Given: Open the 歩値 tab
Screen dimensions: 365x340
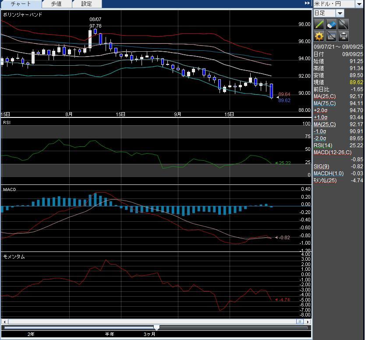Looking at the screenshot, I should pos(57,4).
